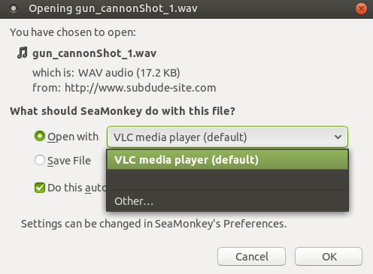Click the Open with label text
373x274 pixels.
[73, 137]
